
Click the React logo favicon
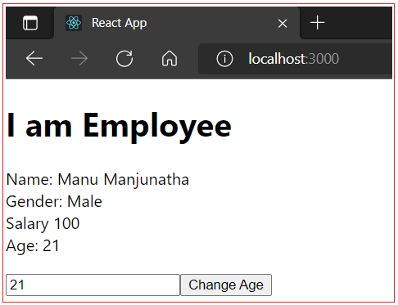tap(74, 23)
